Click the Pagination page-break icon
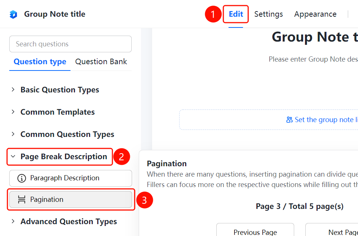358x236 pixels. click(x=22, y=199)
